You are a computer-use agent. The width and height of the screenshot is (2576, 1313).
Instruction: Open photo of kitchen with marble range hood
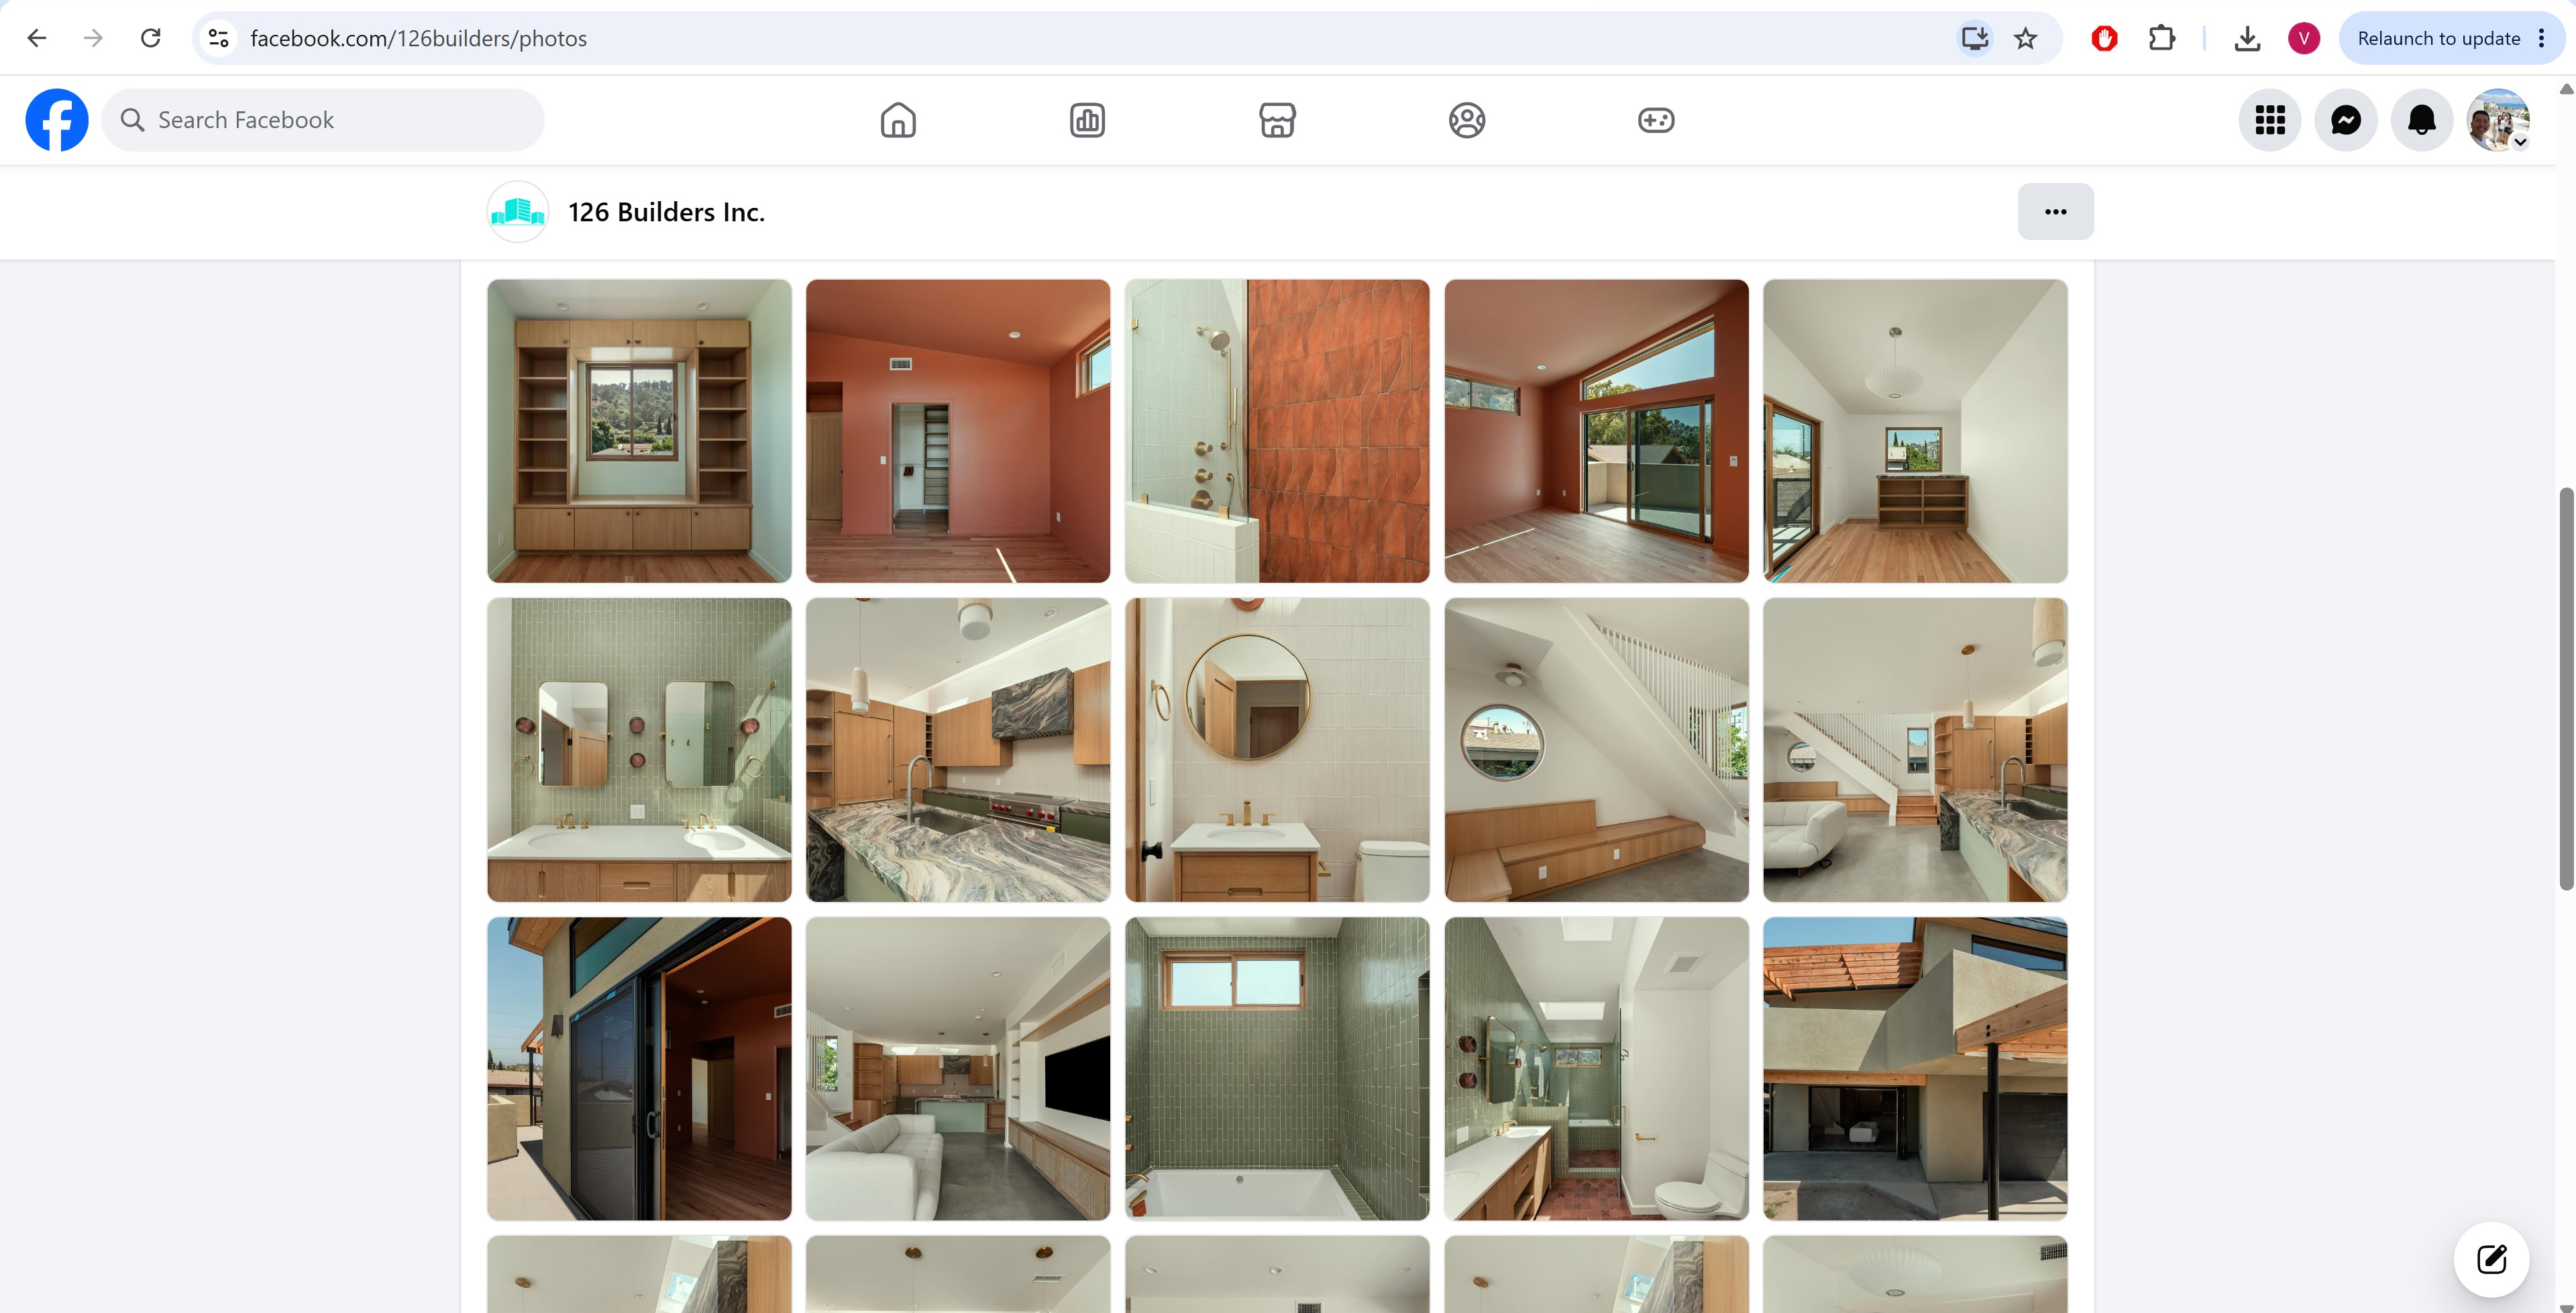(958, 750)
